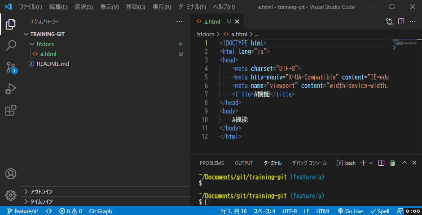422x215 pixels.
Task: Synchronize changes in the status bar
Action: pyautogui.click(x=49, y=211)
